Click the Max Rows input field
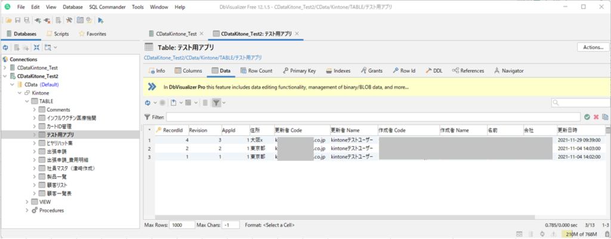611x239 pixels. (181, 225)
